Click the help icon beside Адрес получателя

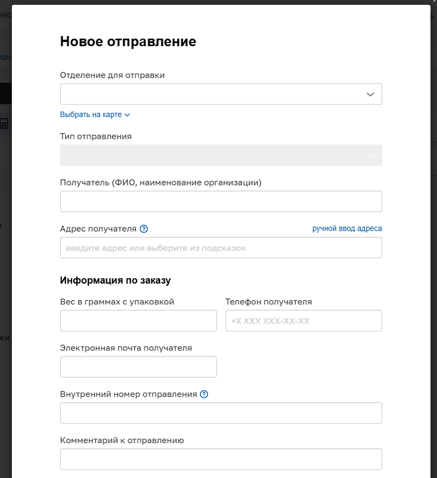coord(144,229)
